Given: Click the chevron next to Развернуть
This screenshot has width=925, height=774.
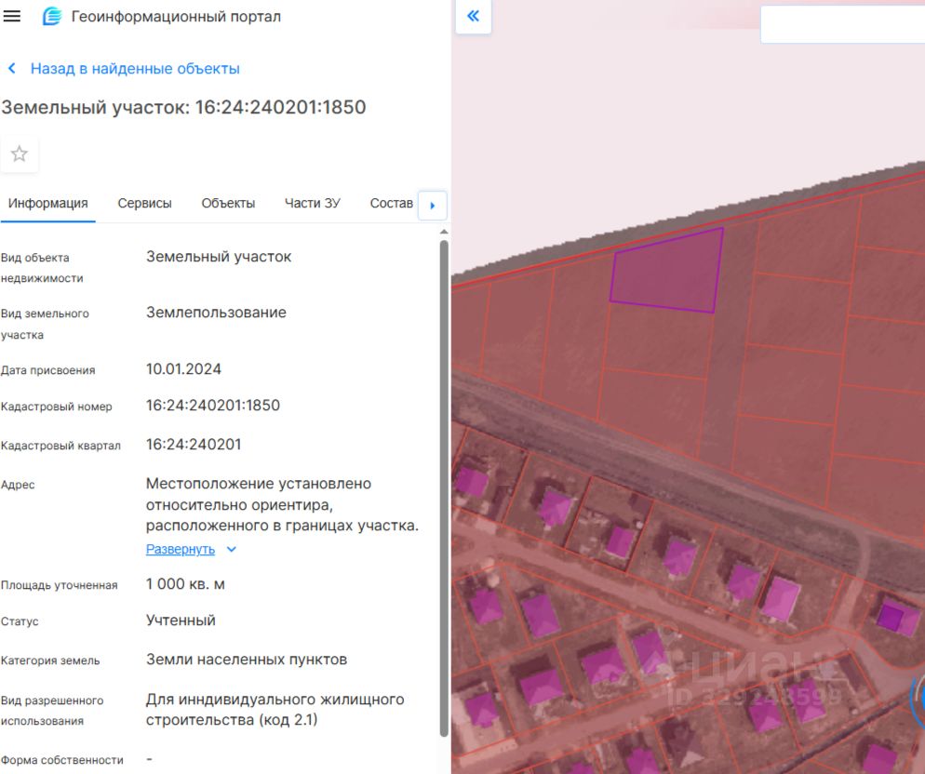Looking at the screenshot, I should pos(232,549).
